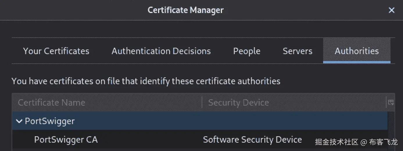Close the Certificate Manager dialog
The image size is (403, 151).
[x=391, y=10]
